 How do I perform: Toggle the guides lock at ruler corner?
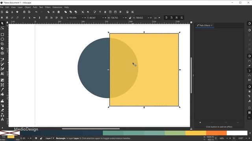coord(7,23)
